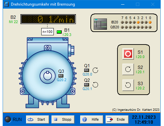Click the B2 speed LED display
The height and width of the screenshot is (126, 164).
tap(48, 19)
